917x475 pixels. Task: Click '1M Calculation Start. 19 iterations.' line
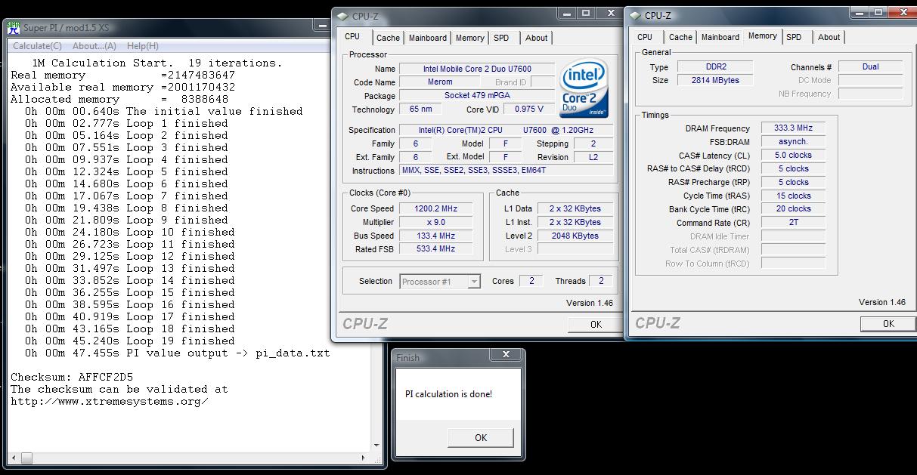coord(157,63)
